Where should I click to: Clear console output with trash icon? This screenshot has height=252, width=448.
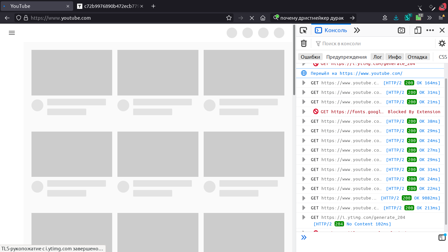point(304,43)
